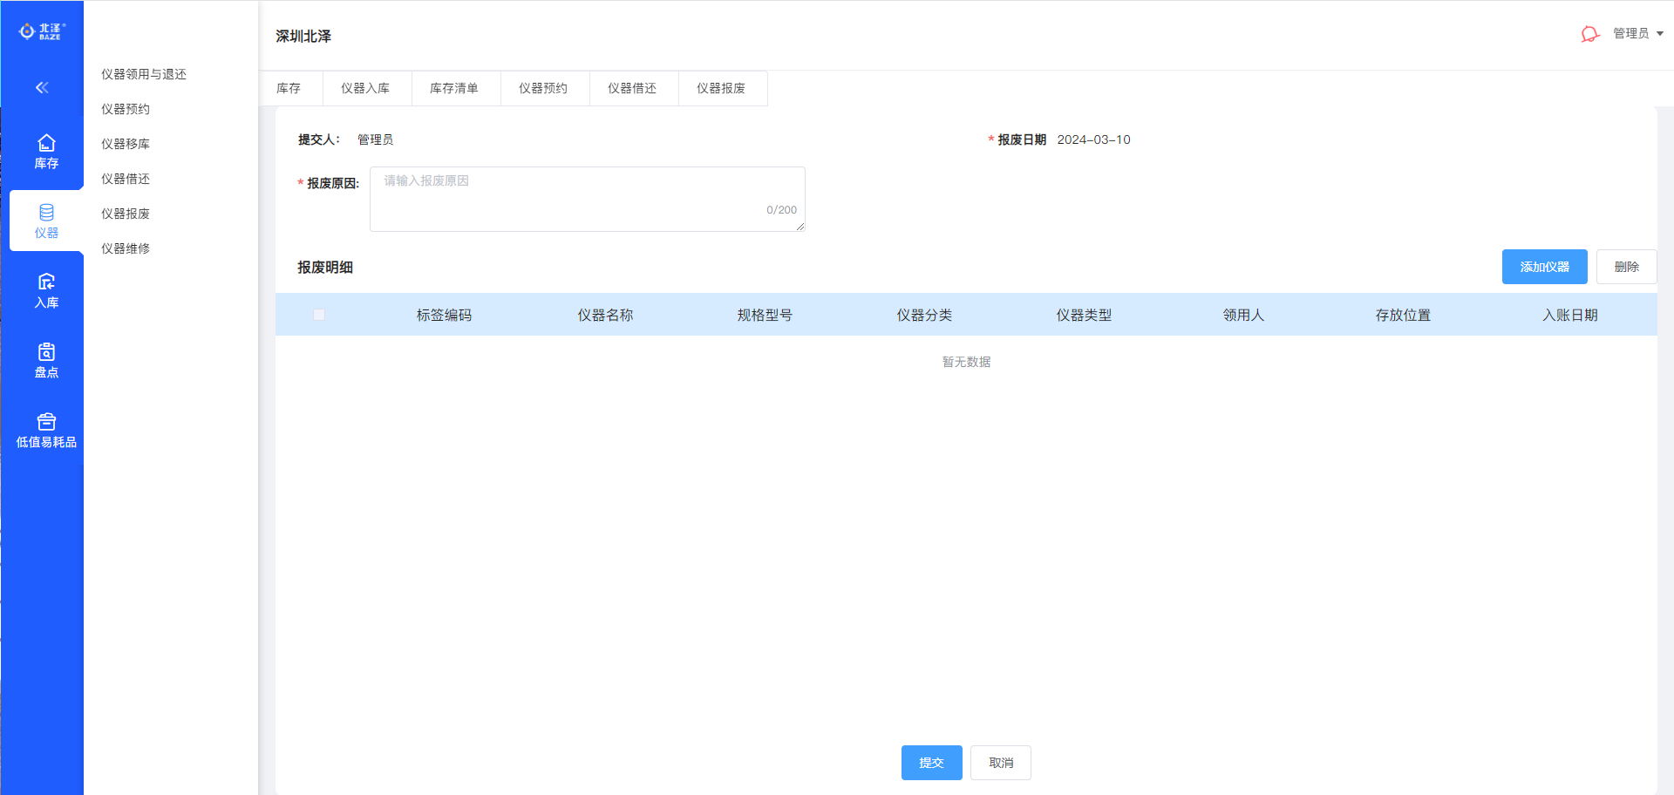Expand the 管理员 user dropdown arrow
This screenshot has height=795, width=1674.
pyautogui.click(x=1660, y=34)
